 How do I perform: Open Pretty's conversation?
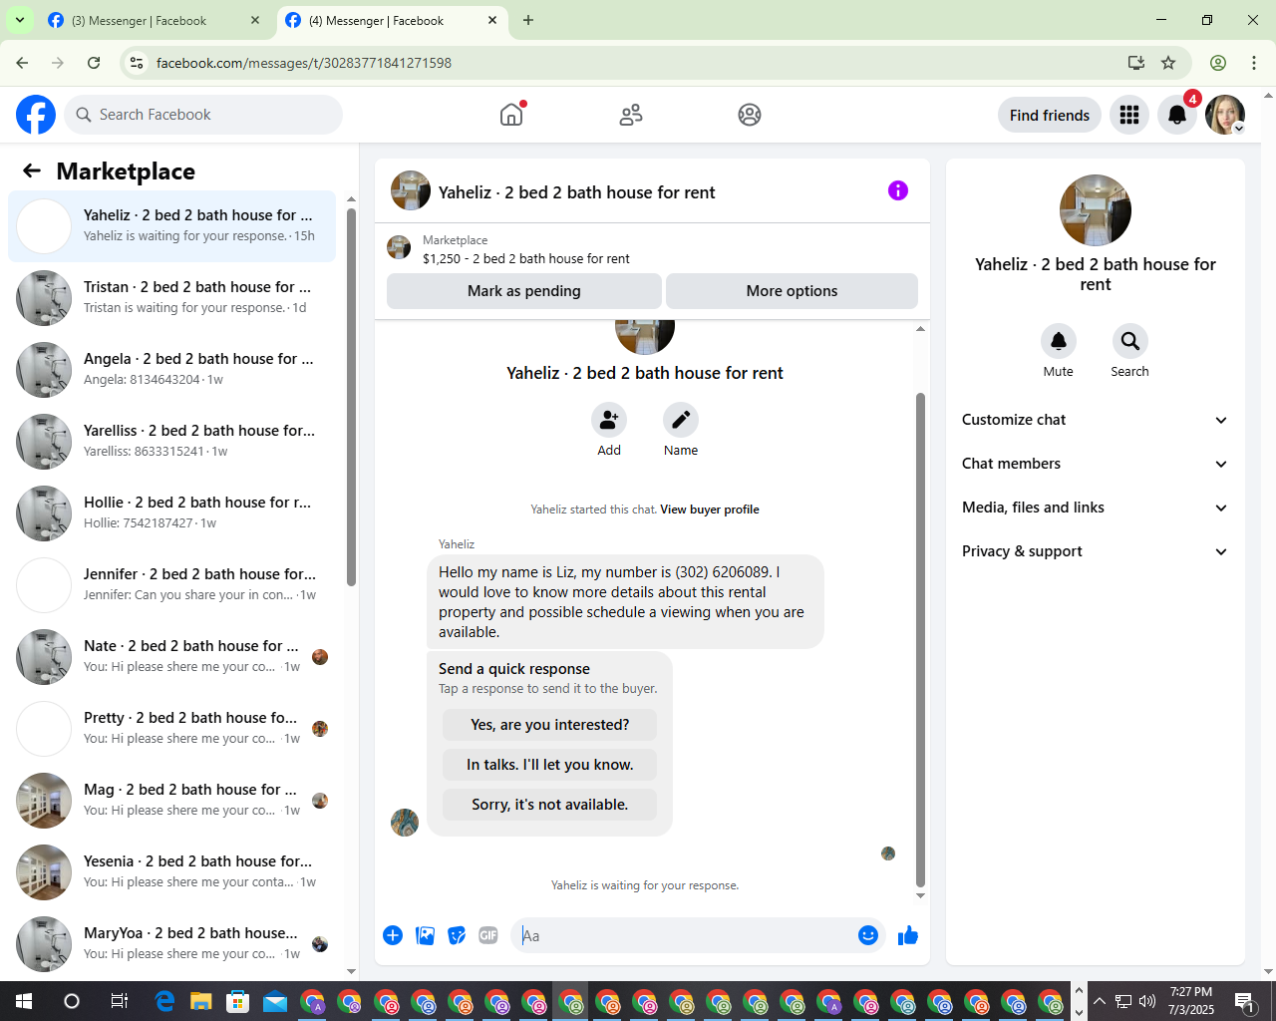[x=171, y=729]
